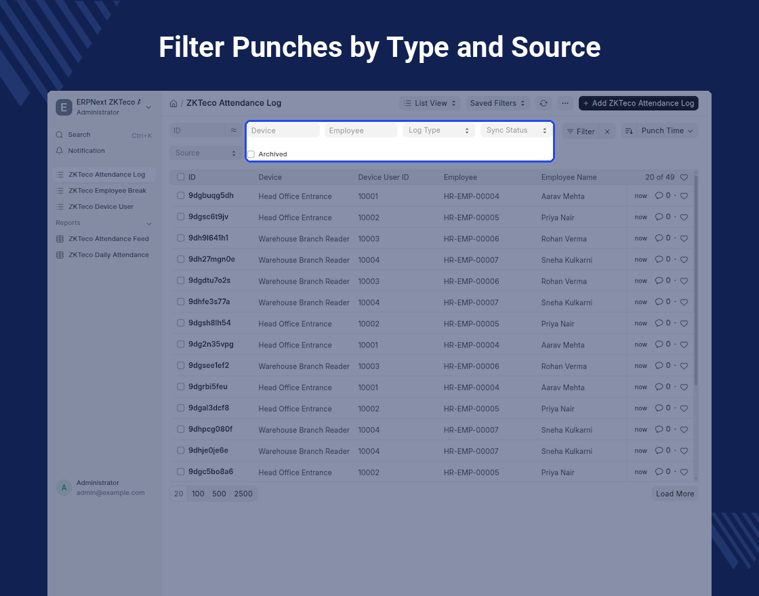759x596 pixels.
Task: Open the Log Type filter dropdown
Action: [x=438, y=131]
